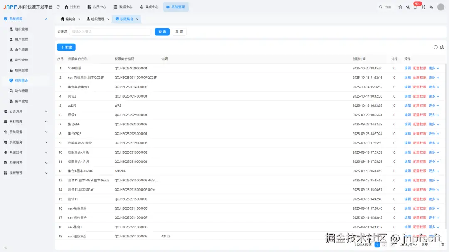Image resolution: width=449 pixels, height=252 pixels.
Task: Switch interface language with the translate icon
Action: point(432,7)
